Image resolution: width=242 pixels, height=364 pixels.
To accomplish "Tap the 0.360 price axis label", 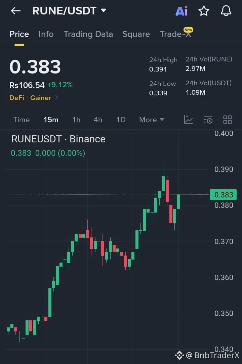I will [x=224, y=277].
